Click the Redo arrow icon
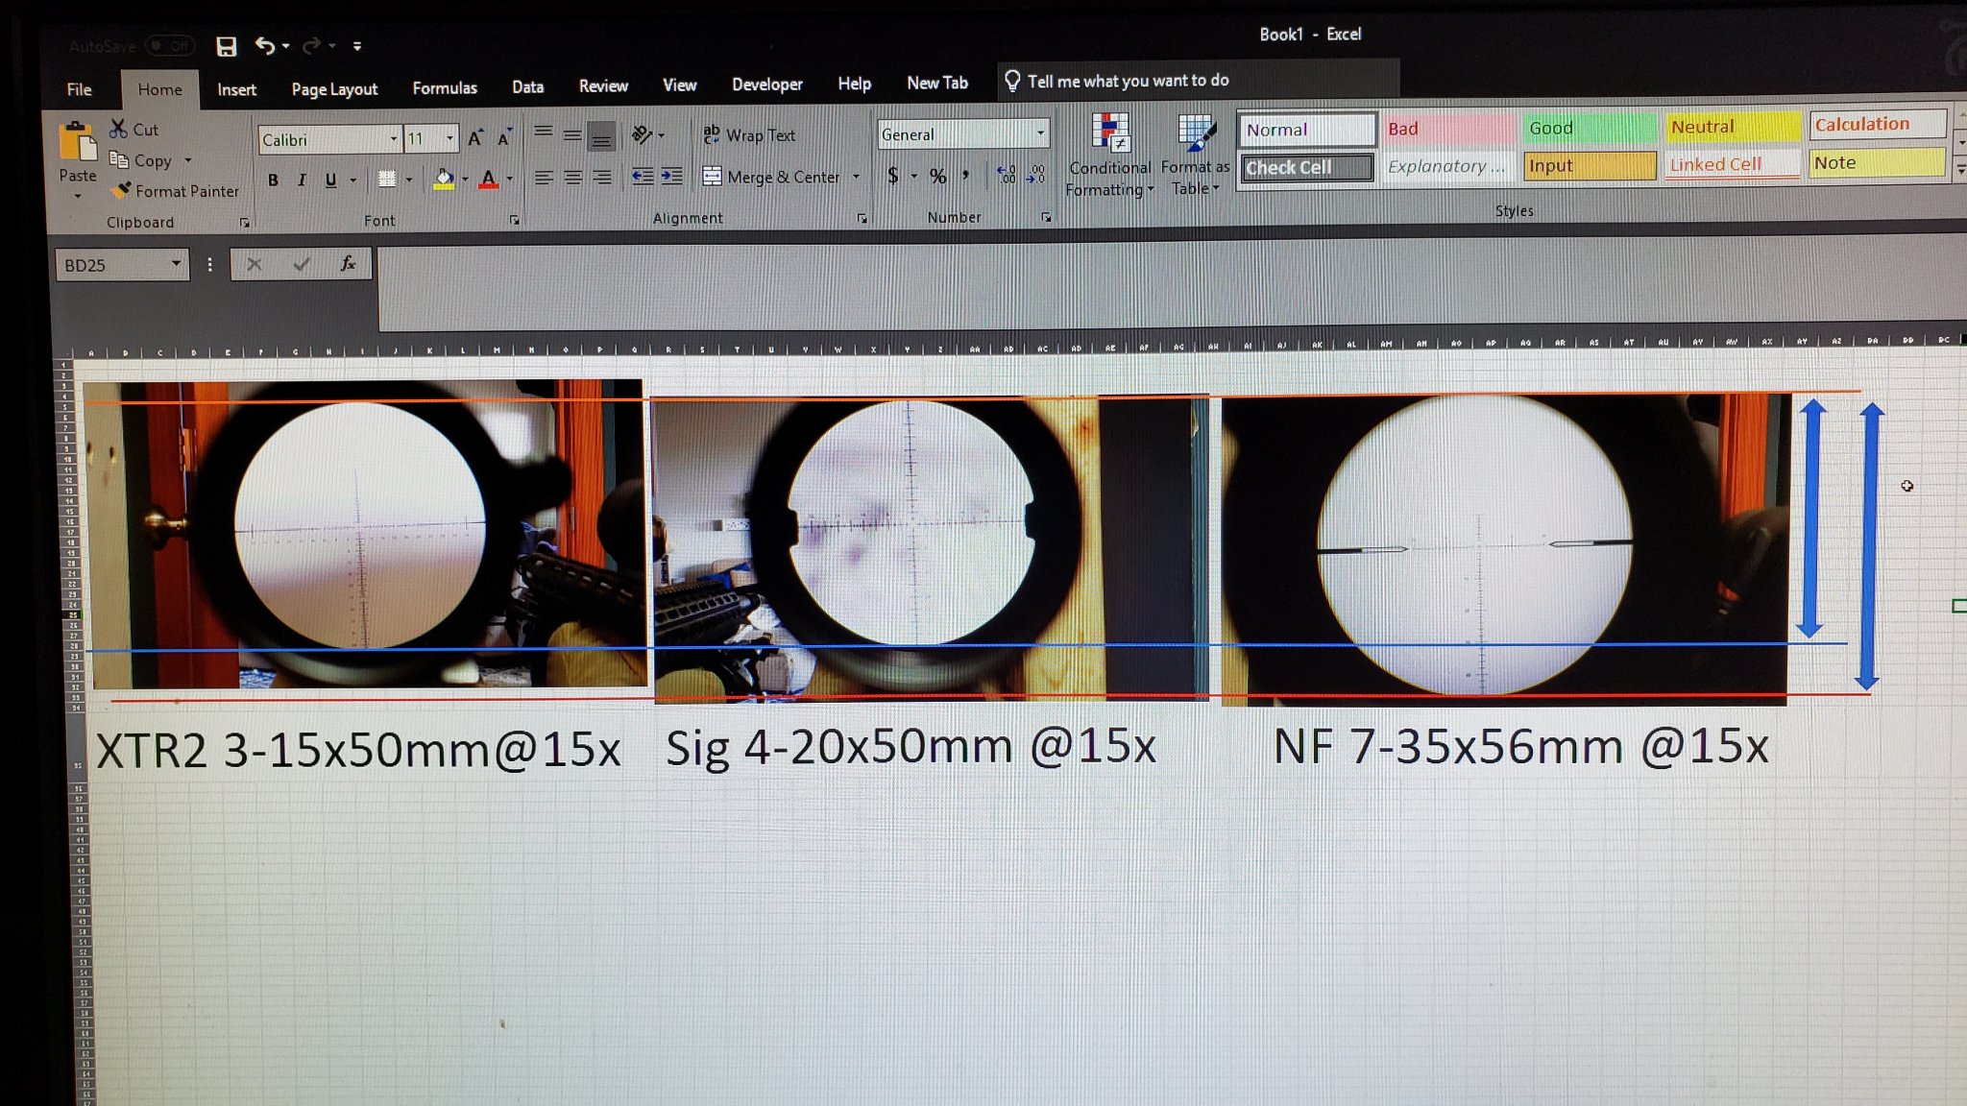This screenshot has height=1106, width=1967. pos(311,45)
